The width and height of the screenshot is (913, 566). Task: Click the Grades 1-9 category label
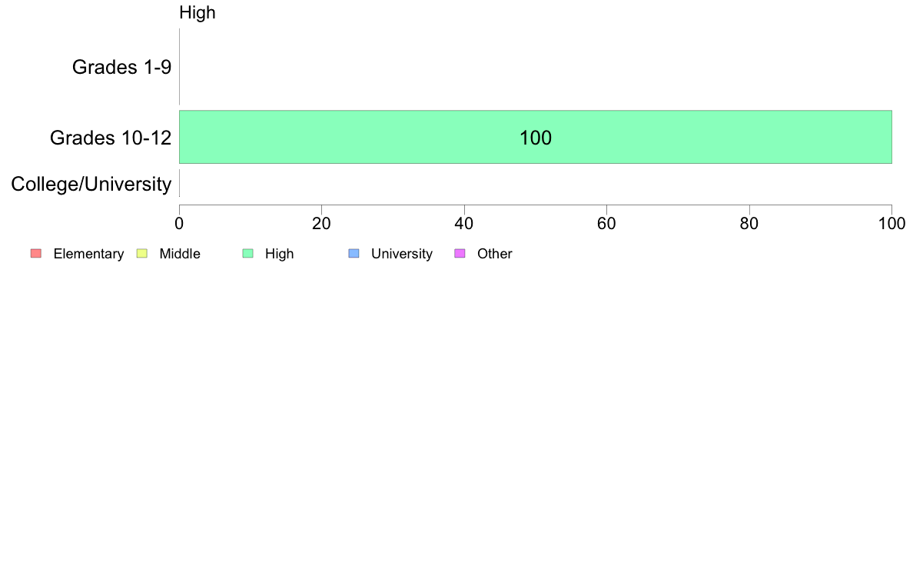point(121,68)
